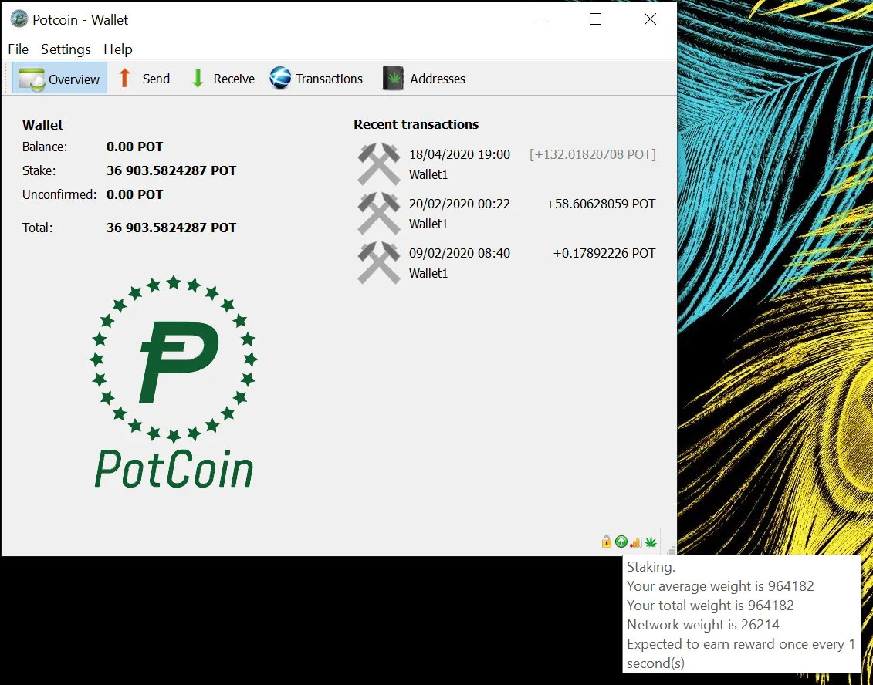This screenshot has height=685, width=873.
Task: Click the +58.60628059 POT amount
Action: click(601, 204)
